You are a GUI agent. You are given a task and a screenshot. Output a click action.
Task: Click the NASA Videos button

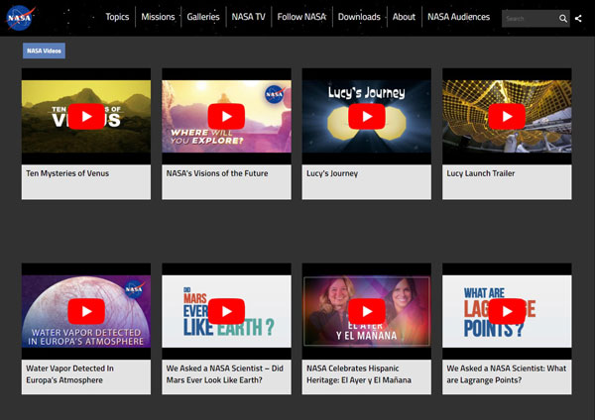(44, 51)
